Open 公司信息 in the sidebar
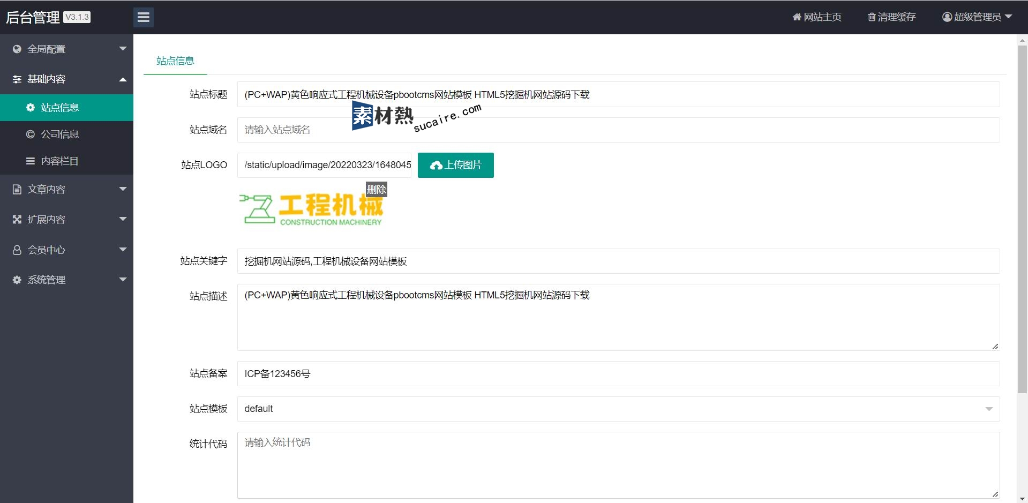Screen dimensions: 1028x503 66,134
